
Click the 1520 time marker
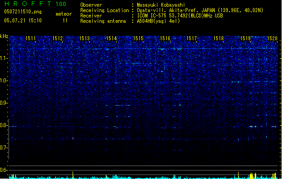tap(272, 38)
